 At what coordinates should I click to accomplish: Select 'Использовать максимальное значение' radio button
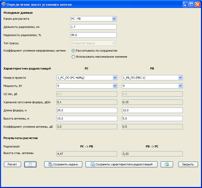click(x=73, y=57)
